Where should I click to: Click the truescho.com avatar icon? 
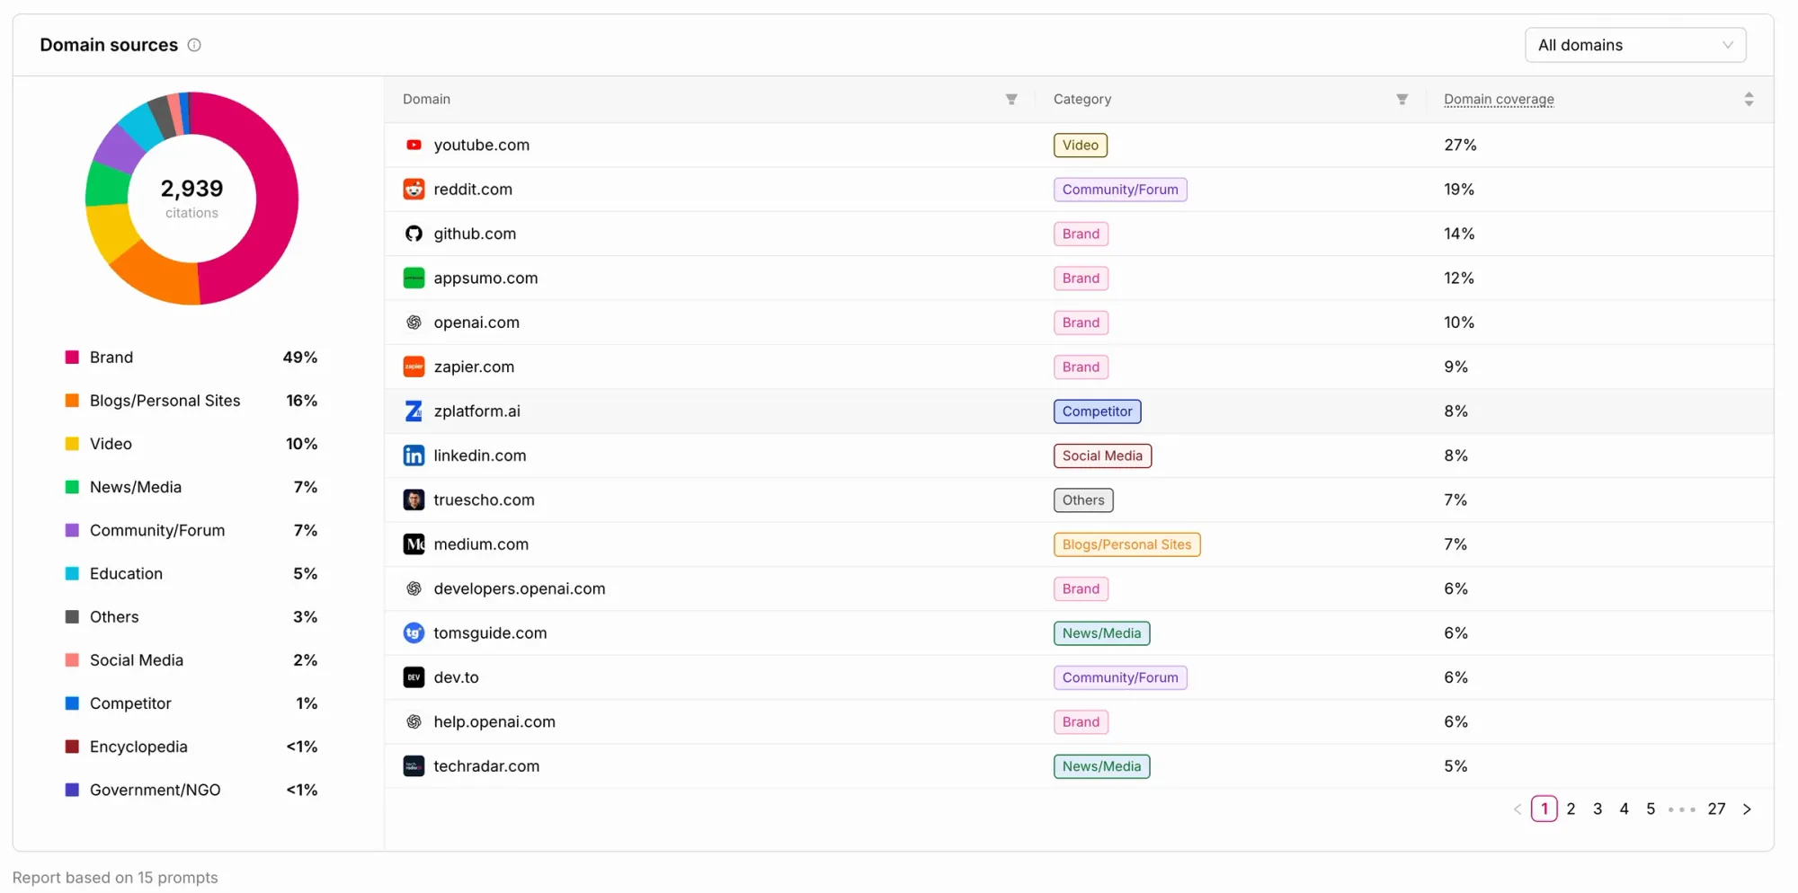click(x=414, y=500)
